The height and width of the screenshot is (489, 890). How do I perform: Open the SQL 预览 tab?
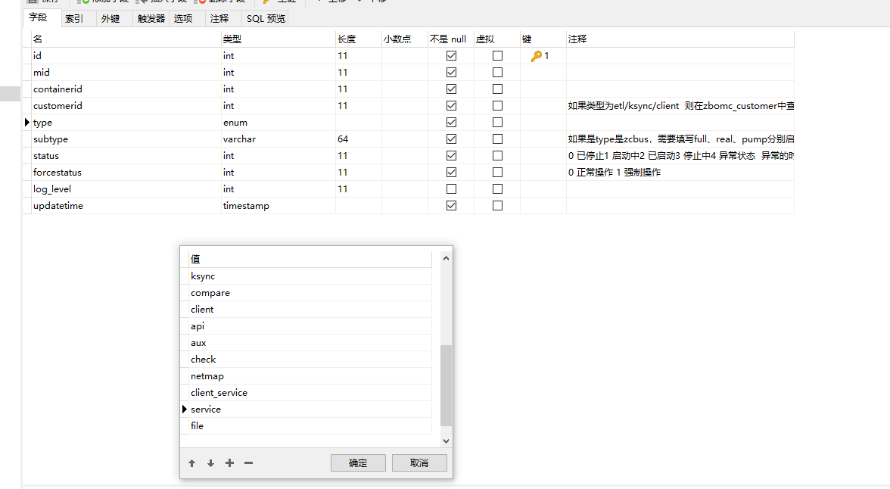pos(266,19)
